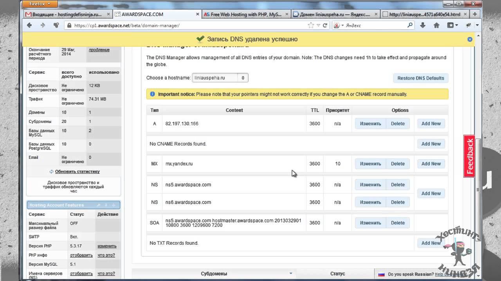
Task: Click Изменить for ns5.awardspace.com NS record
Action: (370, 185)
